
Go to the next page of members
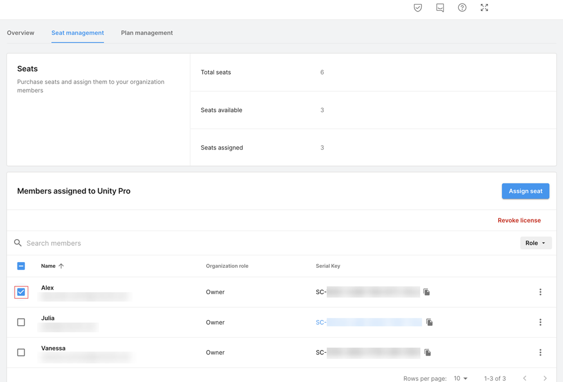pyautogui.click(x=545, y=378)
